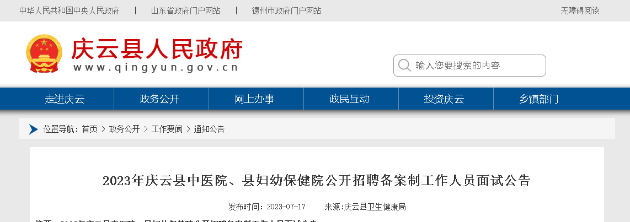
Task: Open 投资庆云 menu item
Action: (444, 99)
